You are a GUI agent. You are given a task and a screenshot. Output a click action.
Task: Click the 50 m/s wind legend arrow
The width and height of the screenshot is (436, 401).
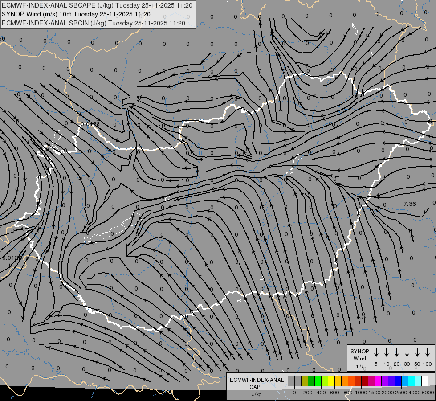click(417, 352)
